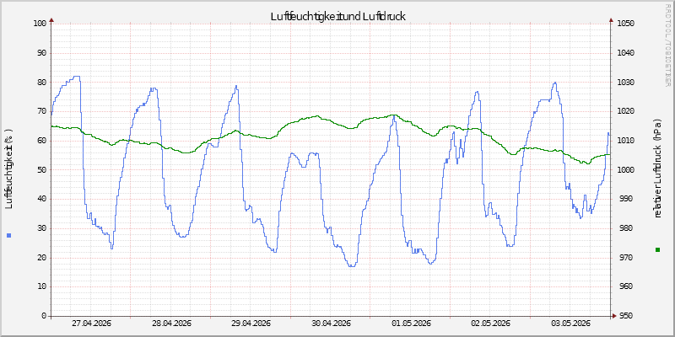Image resolution: width=675 pixels, height=337 pixels.
Task: Select the 29.04.2026 date label
Action: pyautogui.click(x=251, y=324)
